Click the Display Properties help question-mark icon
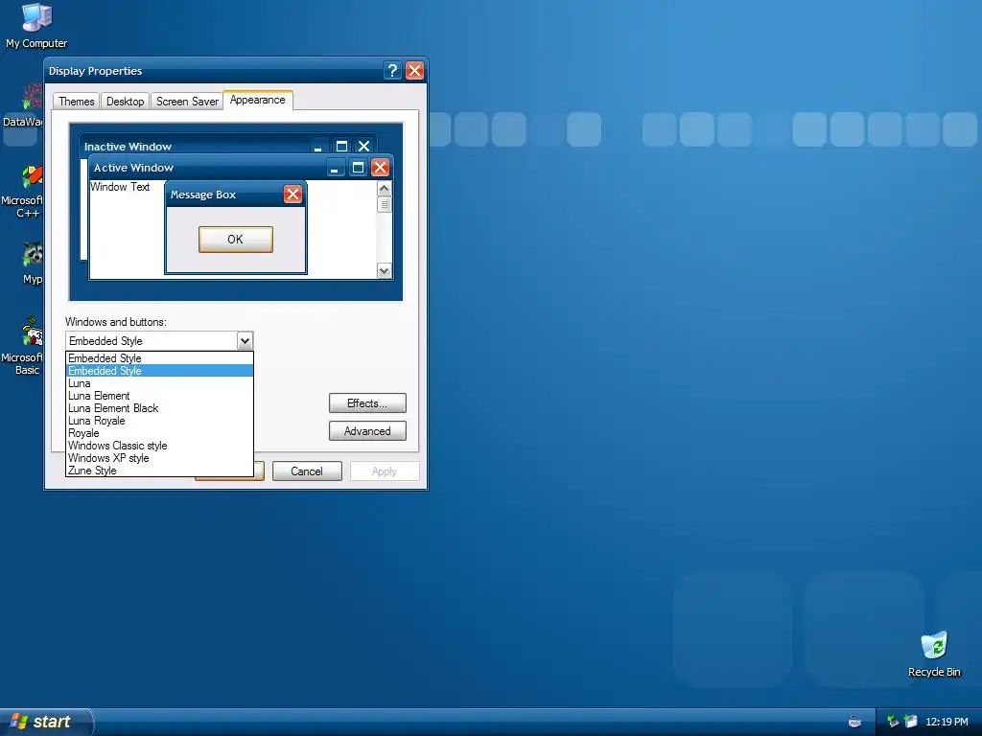 [392, 70]
